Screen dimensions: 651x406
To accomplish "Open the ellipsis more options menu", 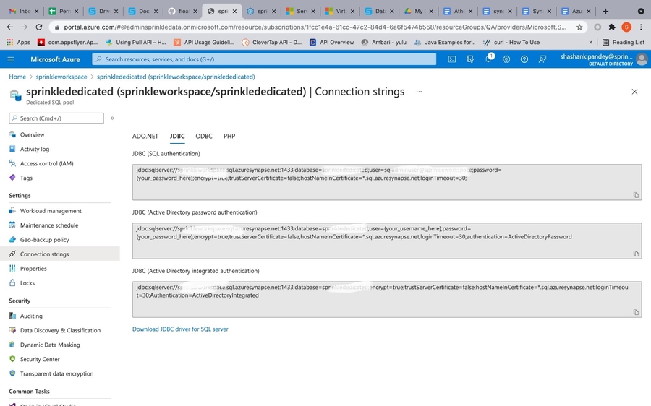I will coord(419,92).
